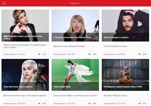Screen dimensions: 151x106
Task: Open the Taylor Swift article image
Action: pyautogui.click(x=75, y=25)
